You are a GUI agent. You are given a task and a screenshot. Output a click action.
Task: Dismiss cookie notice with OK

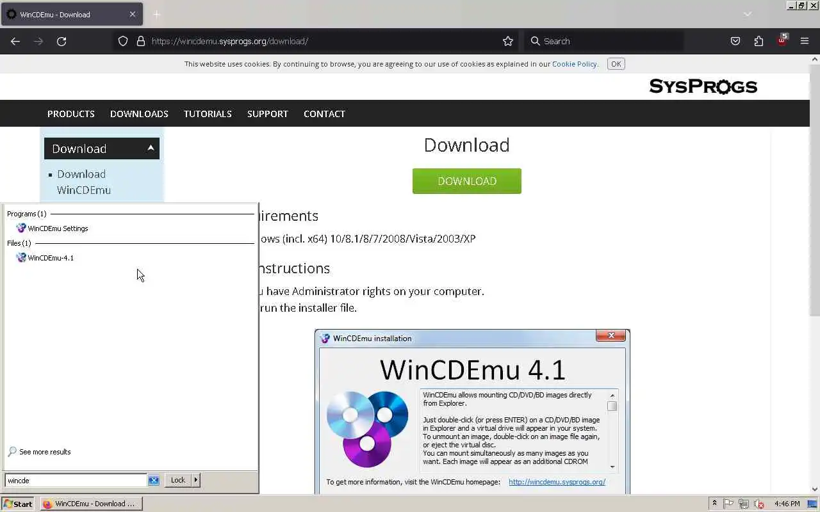coord(616,64)
